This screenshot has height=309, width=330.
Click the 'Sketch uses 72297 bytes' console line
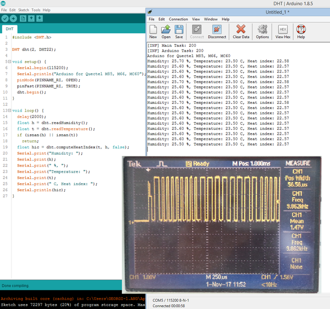pos(73,305)
